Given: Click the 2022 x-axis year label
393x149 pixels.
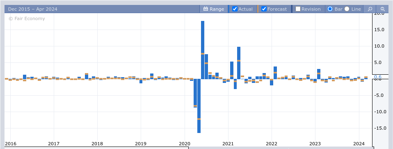Looking at the screenshot, I should (x=272, y=144).
